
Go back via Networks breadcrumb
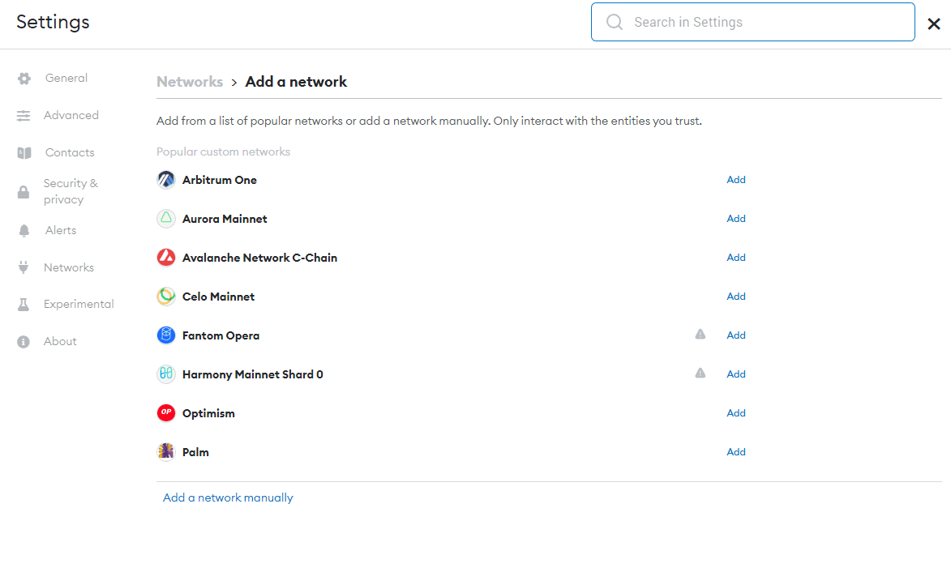tap(190, 82)
